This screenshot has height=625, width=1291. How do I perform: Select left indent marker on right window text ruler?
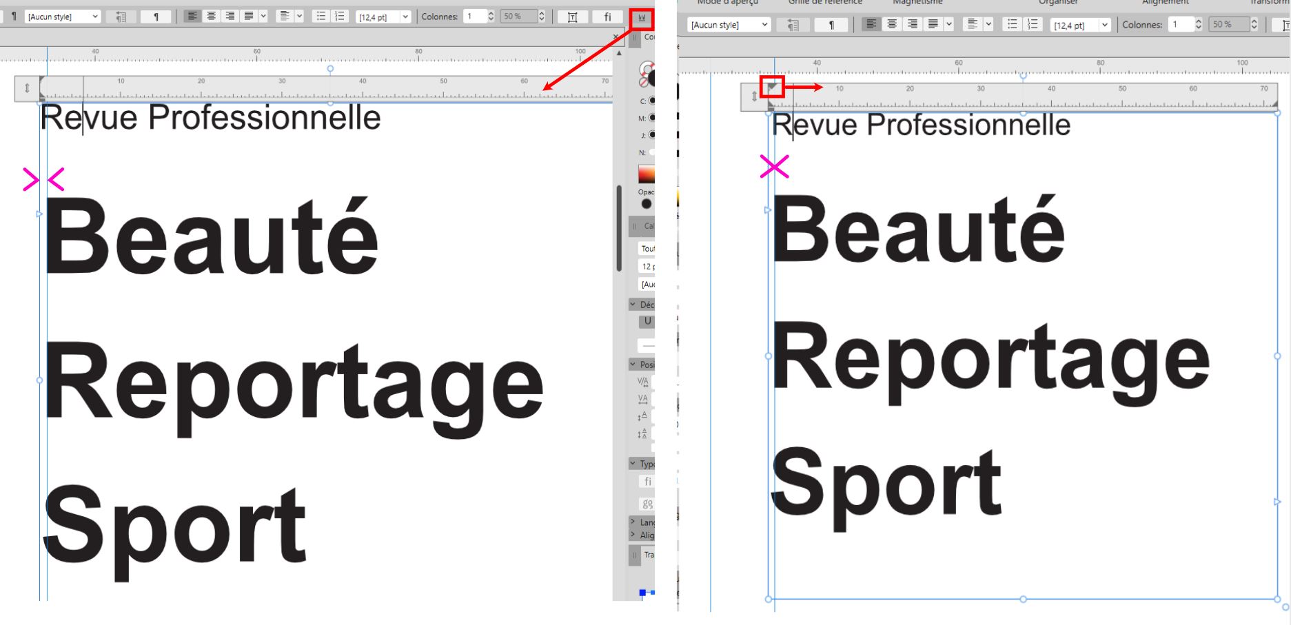(x=771, y=104)
